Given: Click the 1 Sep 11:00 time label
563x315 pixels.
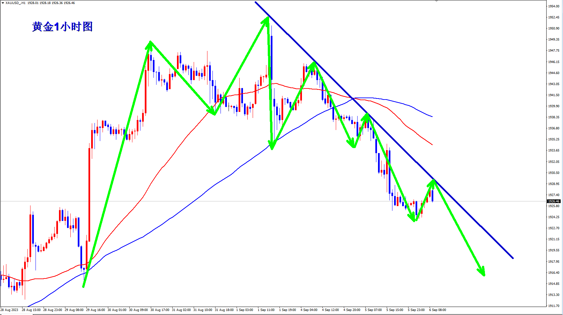Looking at the screenshot, I should tap(266, 310).
